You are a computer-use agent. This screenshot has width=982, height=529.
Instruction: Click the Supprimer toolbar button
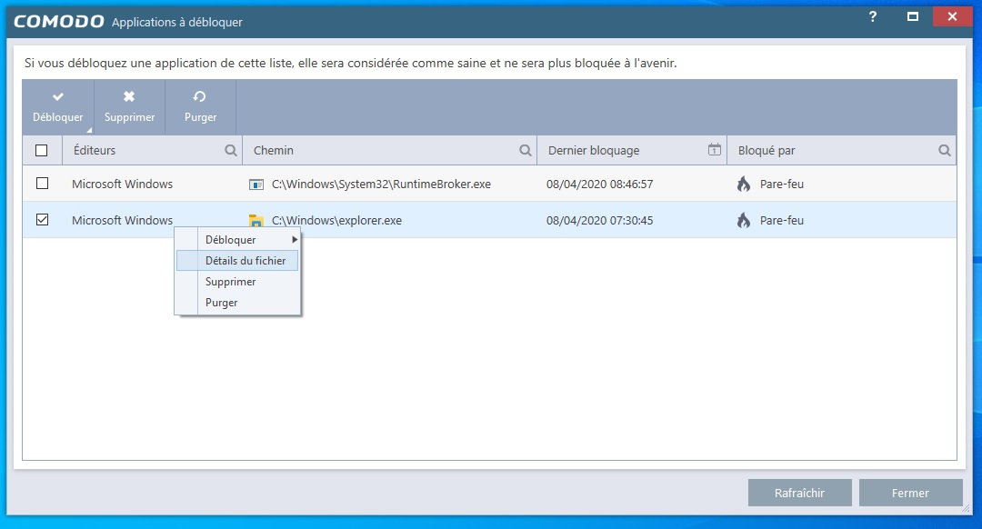129,107
